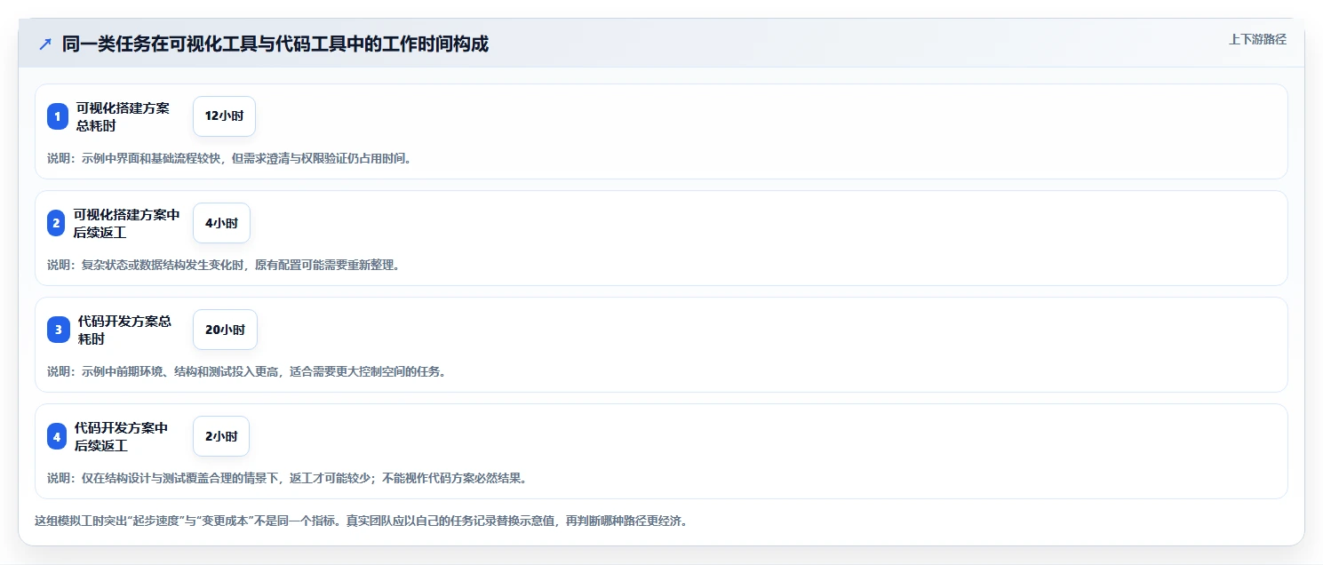The image size is (1323, 565).
Task: Click the number 2 badge icon
Action: point(57,223)
